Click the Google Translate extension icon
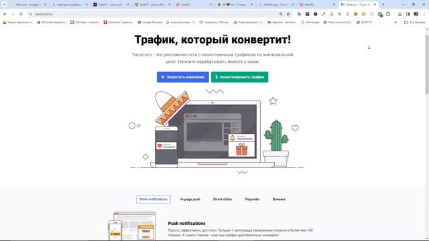The width and height of the screenshot is (429, 241). click(x=299, y=14)
